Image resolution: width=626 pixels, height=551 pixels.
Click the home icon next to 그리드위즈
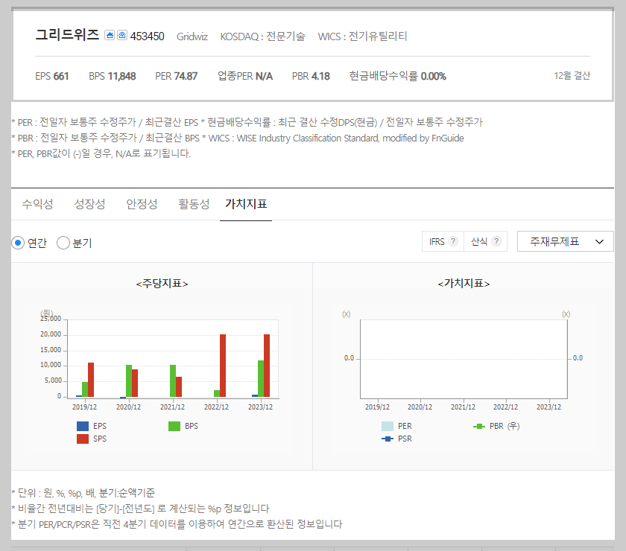pos(110,36)
